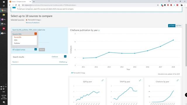
Task: Toggle Renewable Energy series in chart legend
Action: click(78, 73)
